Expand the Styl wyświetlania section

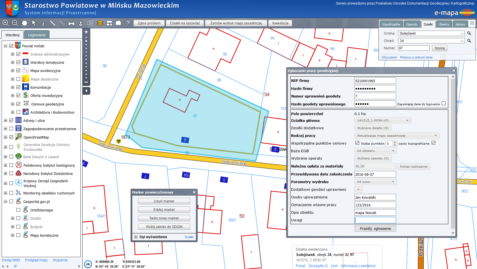coord(136,237)
